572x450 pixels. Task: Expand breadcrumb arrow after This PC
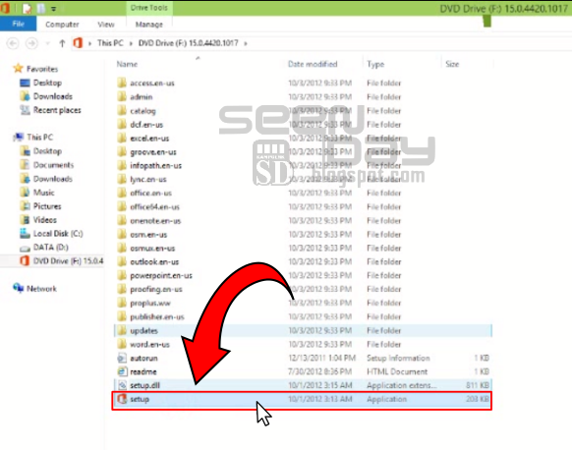coord(131,43)
